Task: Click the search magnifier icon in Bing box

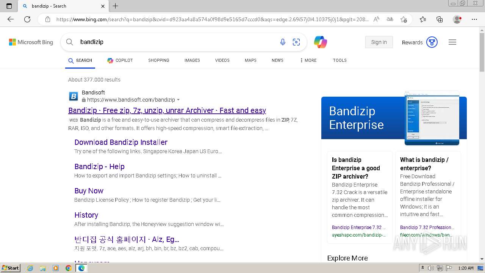Action: pos(70,42)
